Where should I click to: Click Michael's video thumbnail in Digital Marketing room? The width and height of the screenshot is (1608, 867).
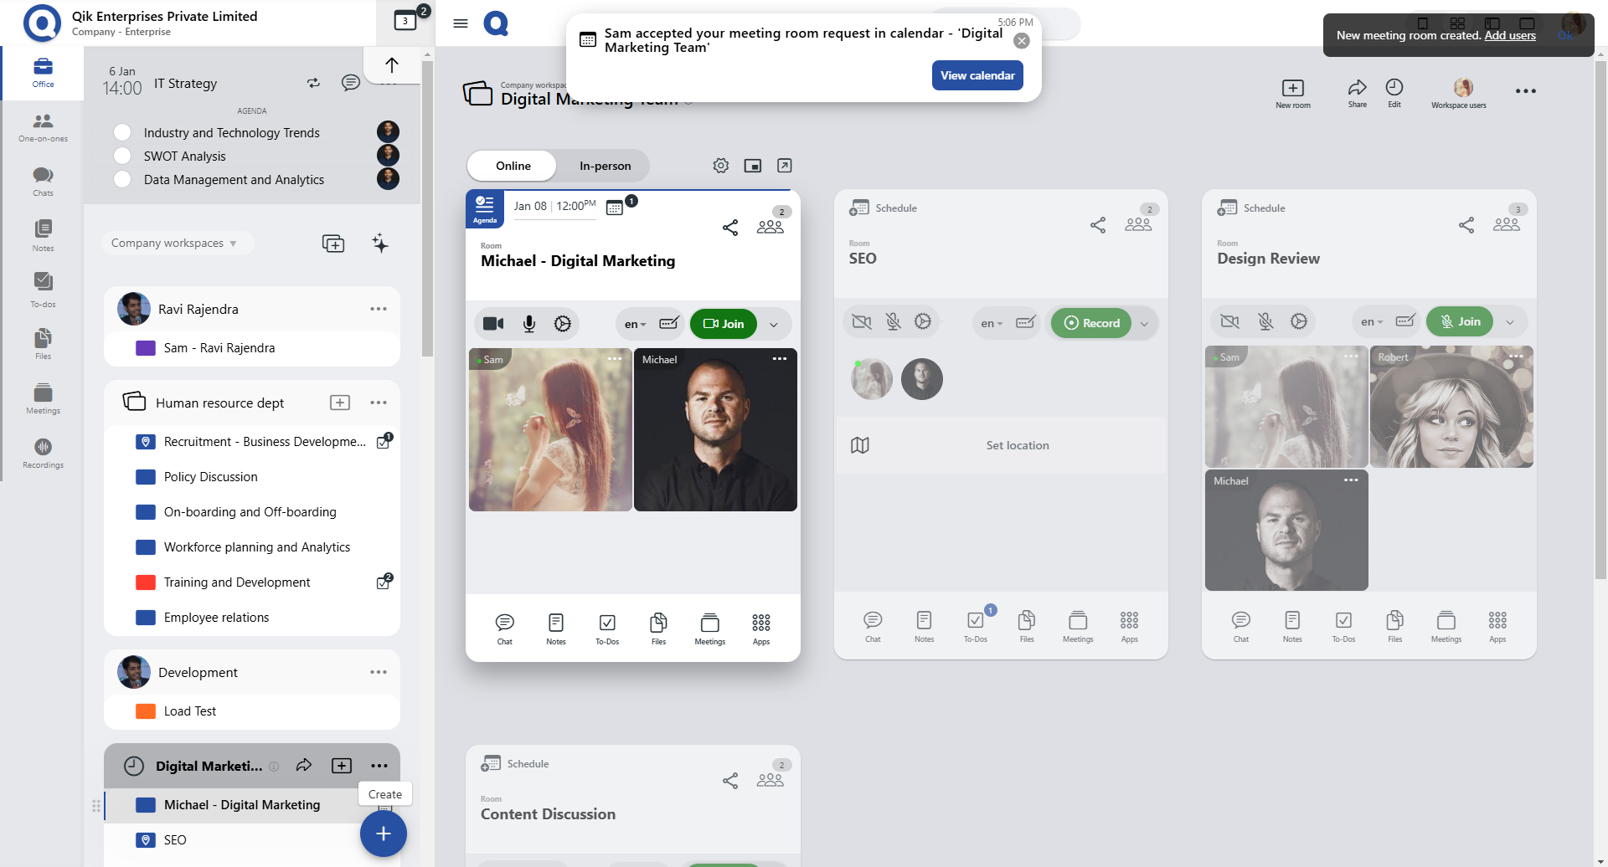coord(715,429)
